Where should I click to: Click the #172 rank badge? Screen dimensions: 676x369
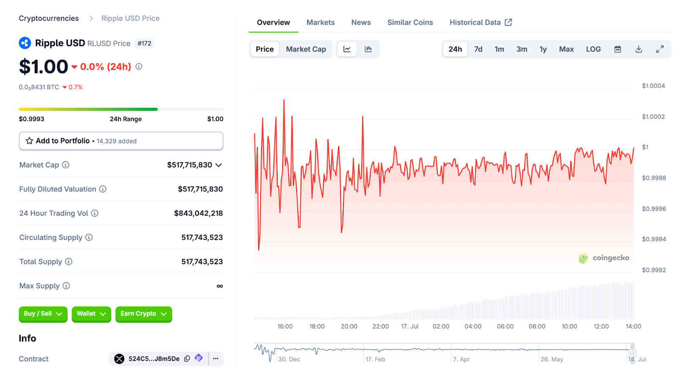point(144,43)
